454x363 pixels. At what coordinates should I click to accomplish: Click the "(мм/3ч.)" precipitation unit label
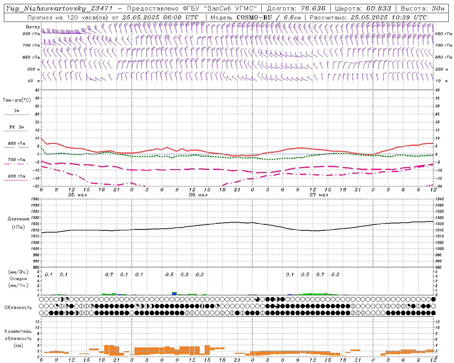click(x=18, y=272)
